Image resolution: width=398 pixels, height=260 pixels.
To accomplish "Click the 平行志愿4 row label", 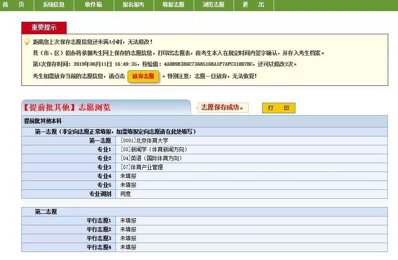I will tap(99, 247).
